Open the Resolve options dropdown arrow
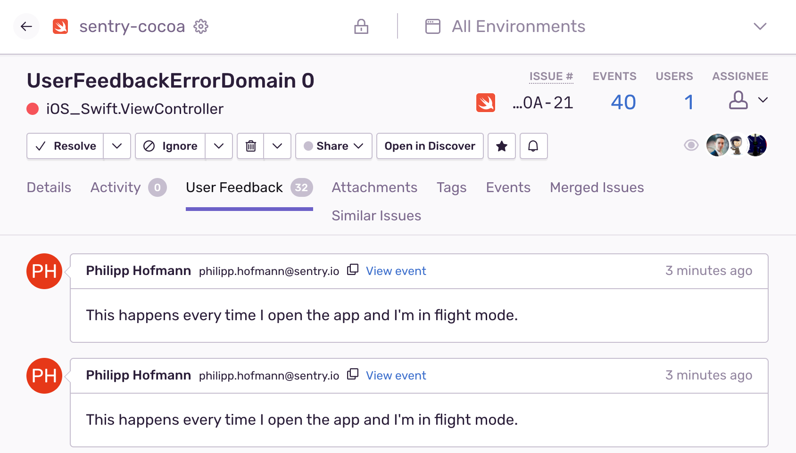Screen dimensions: 796x453 pyautogui.click(x=117, y=146)
